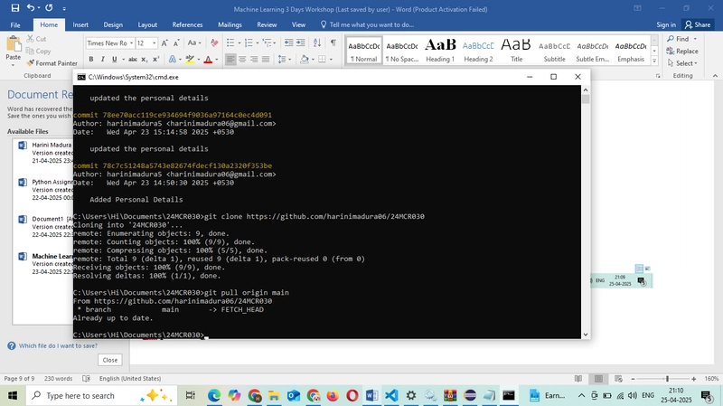
Task: Open the File tab
Action: [x=15, y=25]
